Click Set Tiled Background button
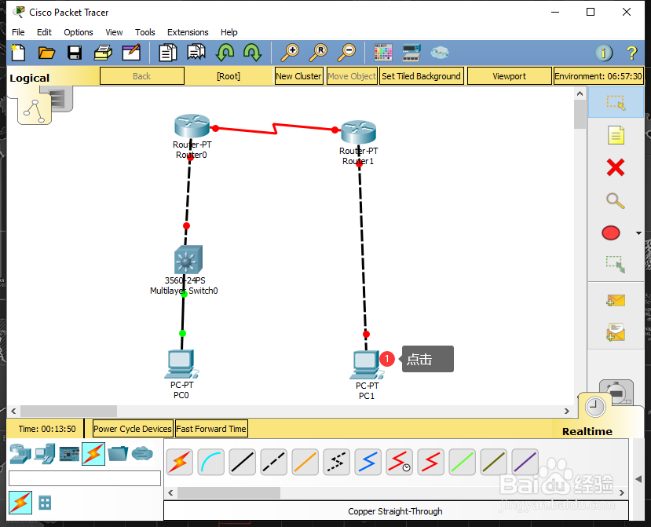Screen dimensions: 651x527 421,76
